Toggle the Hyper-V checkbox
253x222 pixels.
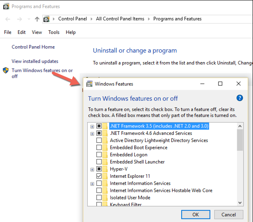point(99,169)
